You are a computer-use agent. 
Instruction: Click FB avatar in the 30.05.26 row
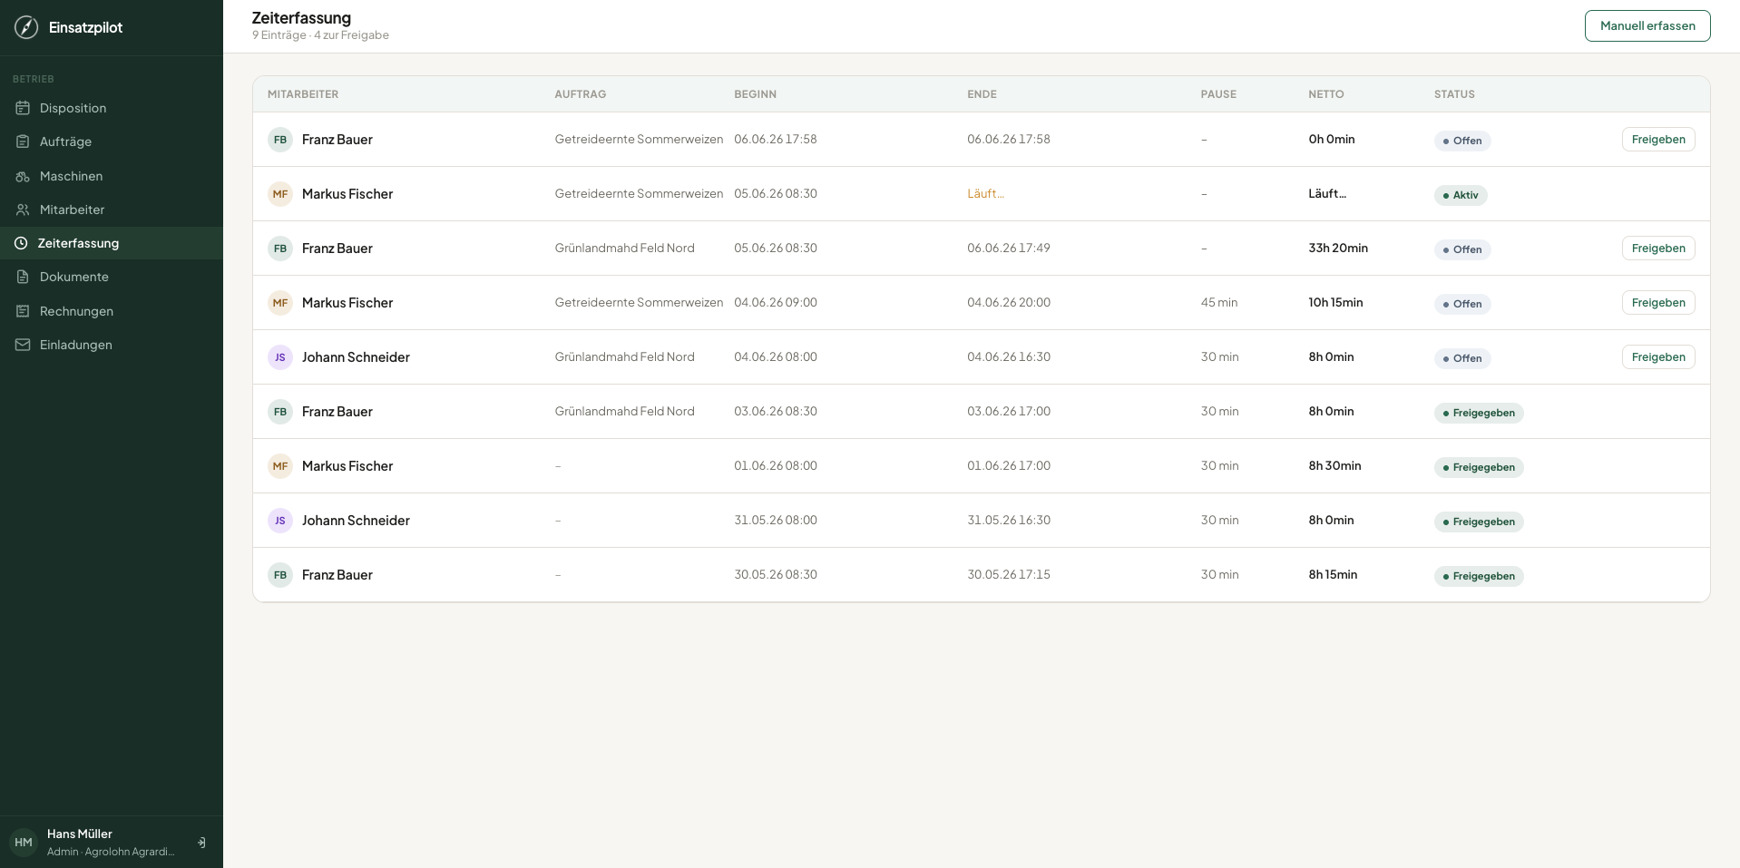pyautogui.click(x=280, y=575)
